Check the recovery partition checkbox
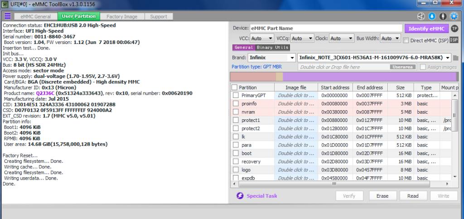Image resolution: width=464 pixels, height=219 pixels. (x=236, y=161)
